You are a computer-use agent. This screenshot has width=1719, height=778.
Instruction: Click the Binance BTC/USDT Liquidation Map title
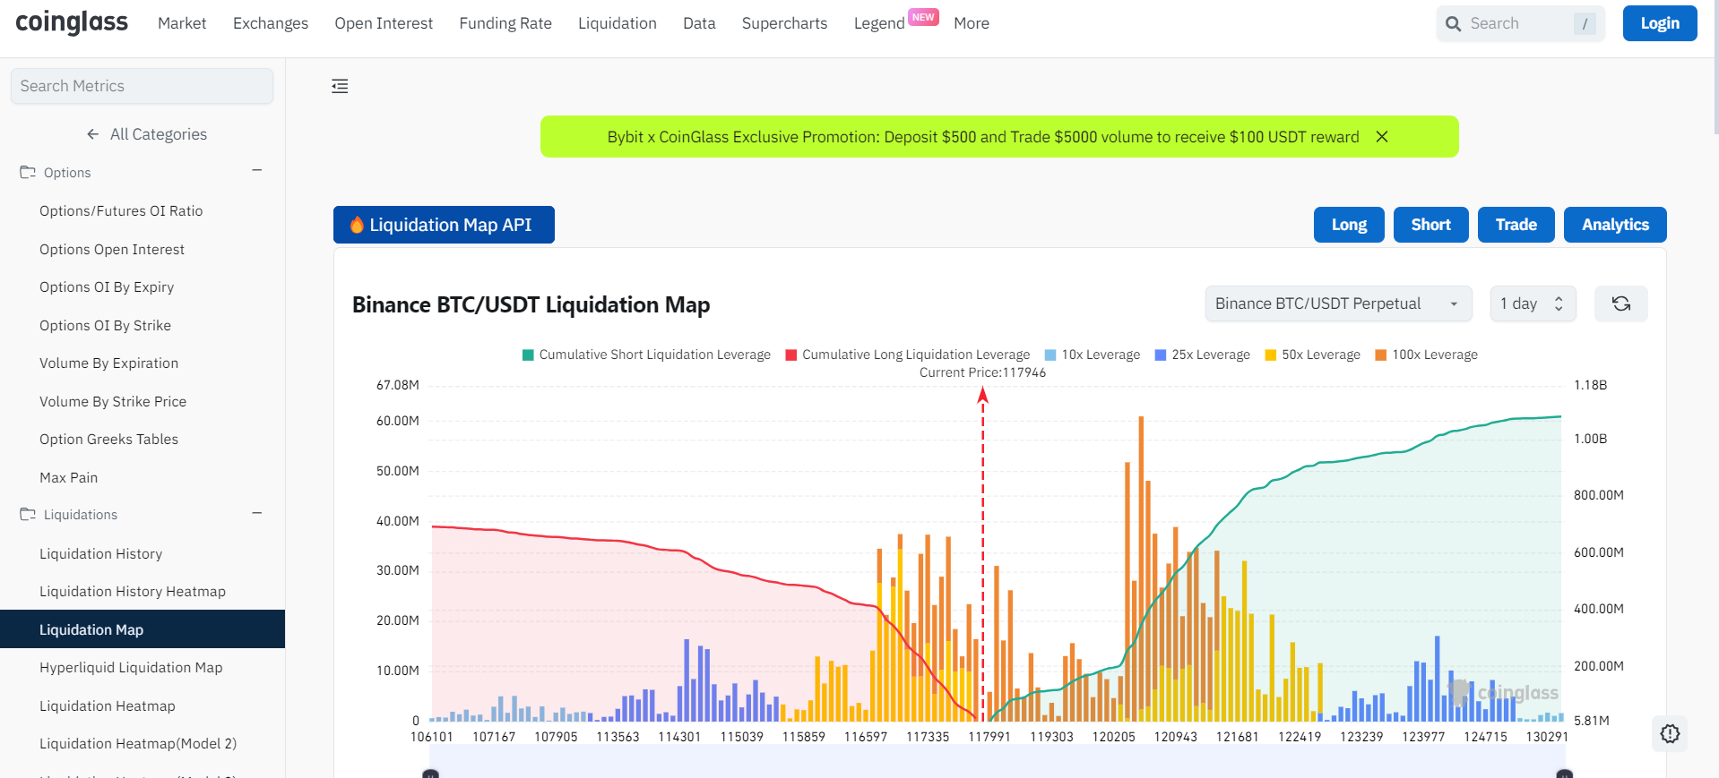pyautogui.click(x=531, y=305)
